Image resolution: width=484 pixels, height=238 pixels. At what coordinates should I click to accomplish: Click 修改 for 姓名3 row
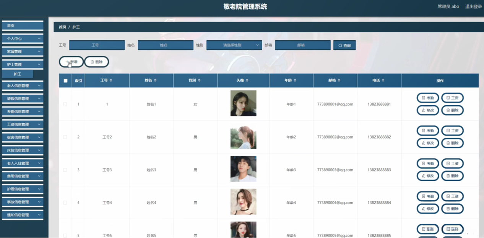428,176
